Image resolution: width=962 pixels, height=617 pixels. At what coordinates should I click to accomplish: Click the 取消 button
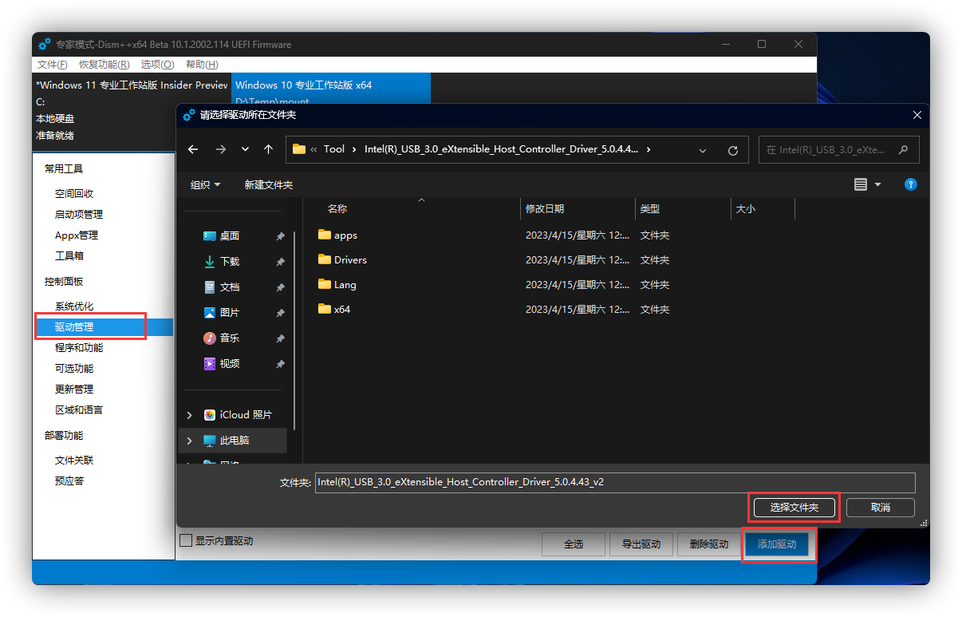click(x=880, y=507)
